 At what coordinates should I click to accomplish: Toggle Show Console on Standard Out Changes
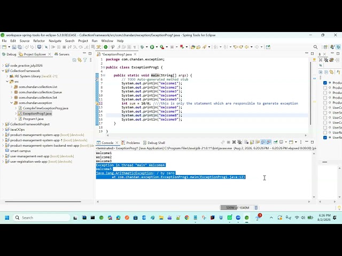(x=263, y=142)
